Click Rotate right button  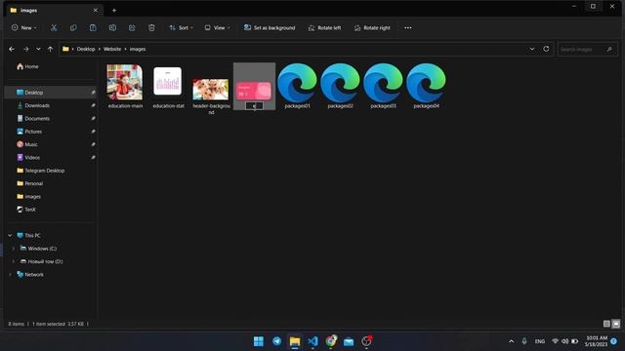tap(372, 28)
